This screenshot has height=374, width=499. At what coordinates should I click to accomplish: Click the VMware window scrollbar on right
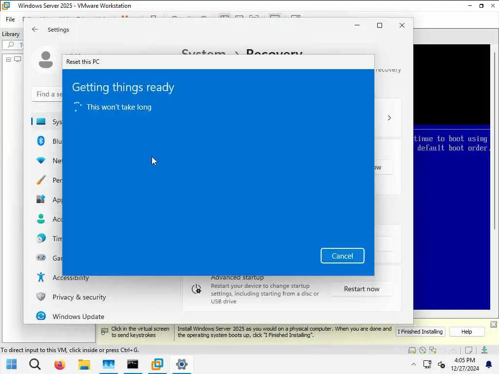click(495, 140)
